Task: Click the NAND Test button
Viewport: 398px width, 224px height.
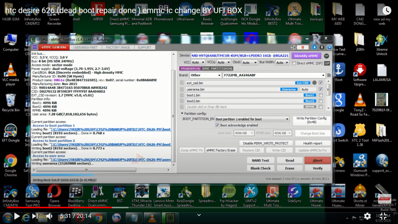Action: (260, 160)
